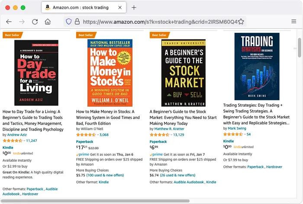Open the 100 used & new offers link
This screenshot has height=204, width=303.
click(x=105, y=175)
